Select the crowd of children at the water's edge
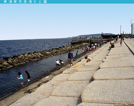Screen dimensions: 134x106 [x=92, y=48]
